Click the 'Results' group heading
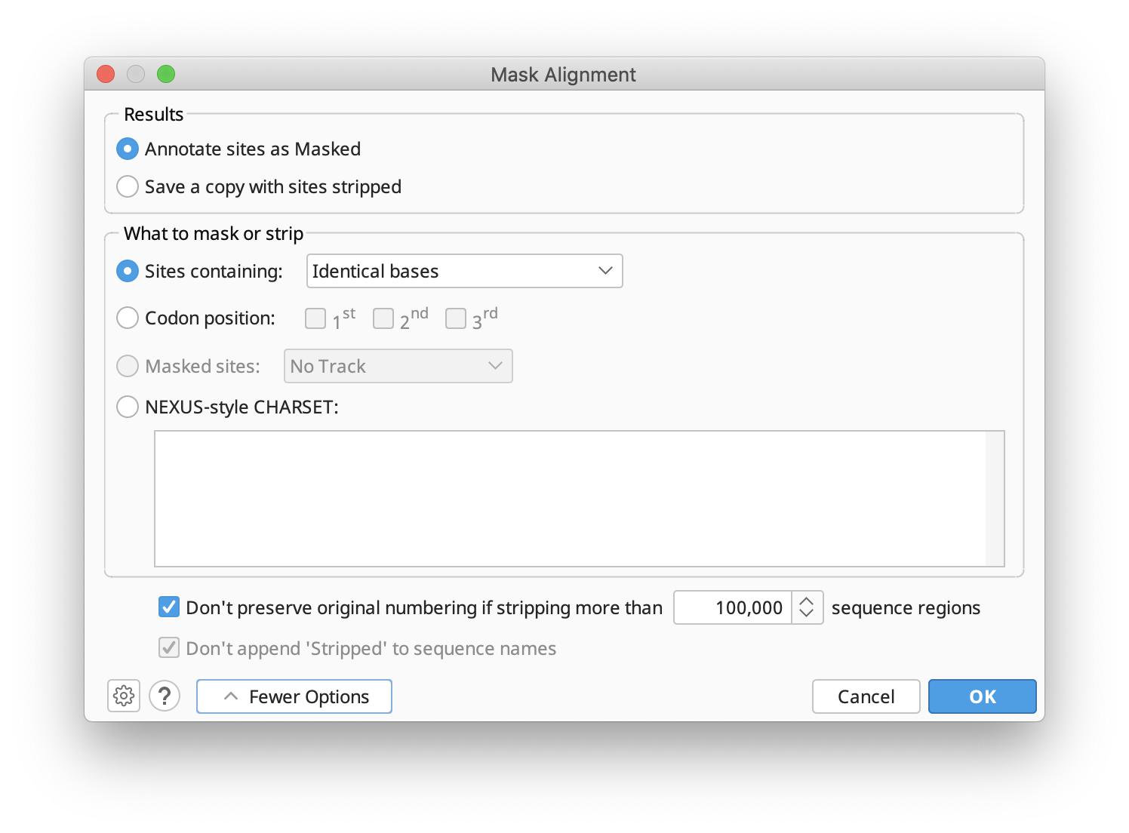The image size is (1129, 833). [154, 115]
